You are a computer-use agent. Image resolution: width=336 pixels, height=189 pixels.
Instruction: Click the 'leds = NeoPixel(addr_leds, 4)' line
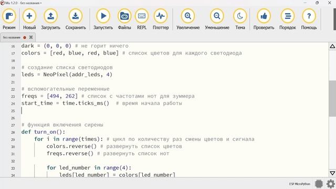click(x=67, y=75)
